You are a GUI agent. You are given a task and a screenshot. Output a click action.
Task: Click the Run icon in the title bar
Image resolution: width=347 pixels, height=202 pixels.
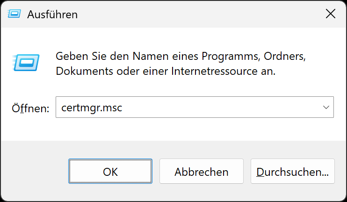coord(14,14)
